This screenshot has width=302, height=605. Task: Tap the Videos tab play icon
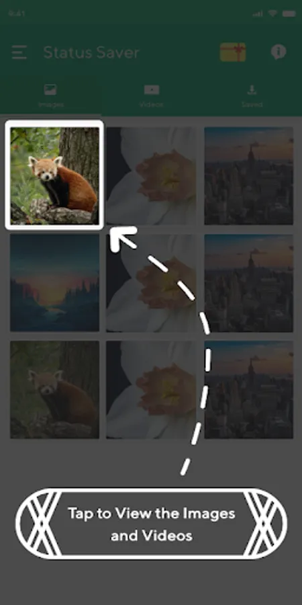(152, 90)
